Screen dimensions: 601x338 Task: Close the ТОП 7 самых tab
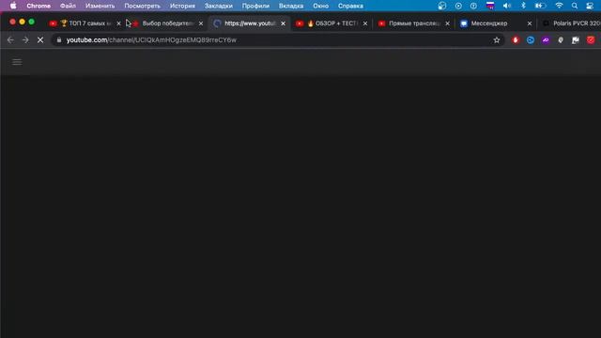118,23
